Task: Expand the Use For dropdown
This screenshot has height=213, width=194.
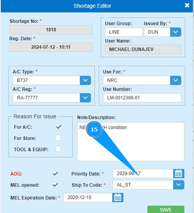Action: [175, 80]
